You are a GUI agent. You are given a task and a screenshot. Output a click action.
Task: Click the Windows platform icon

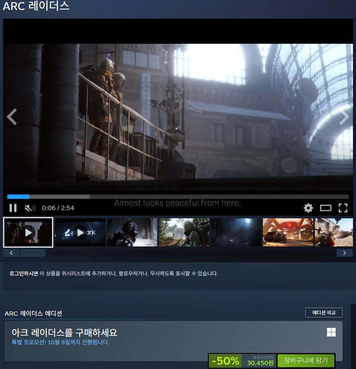point(331,332)
